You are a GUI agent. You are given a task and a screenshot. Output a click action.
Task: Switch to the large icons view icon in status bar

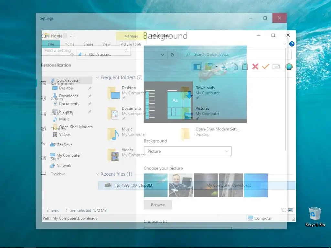pos(291,210)
